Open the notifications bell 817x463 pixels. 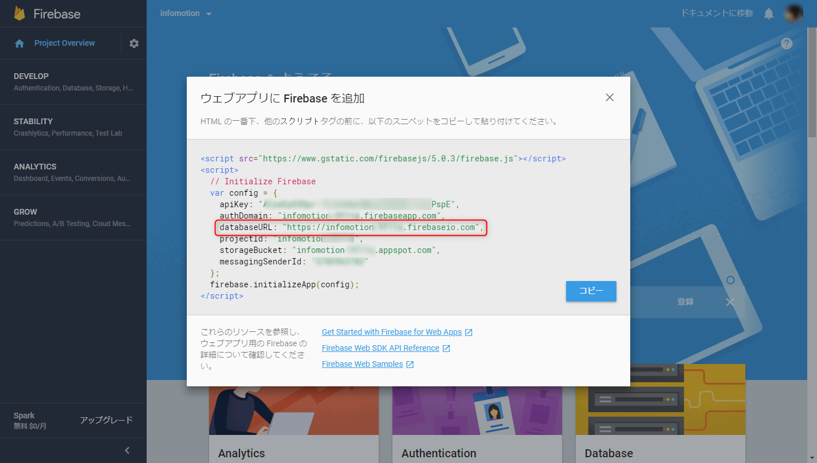[768, 13]
